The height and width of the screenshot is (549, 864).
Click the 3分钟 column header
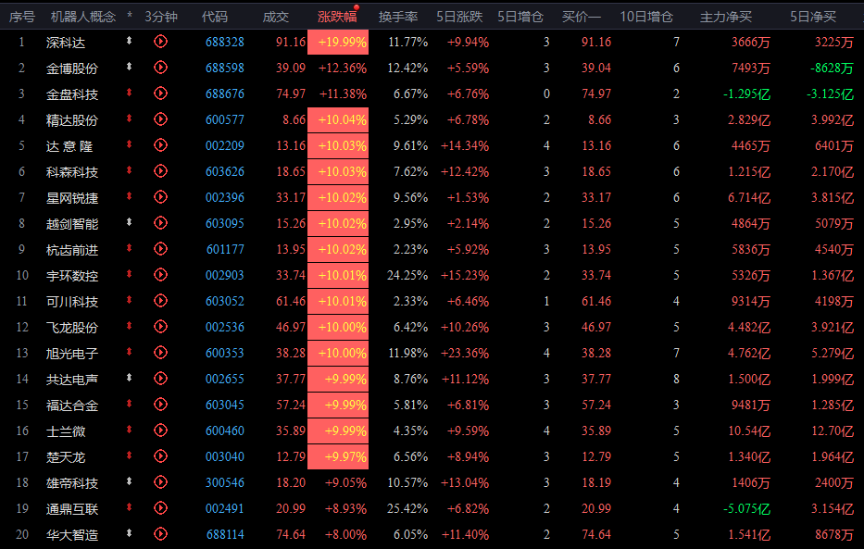point(161,17)
